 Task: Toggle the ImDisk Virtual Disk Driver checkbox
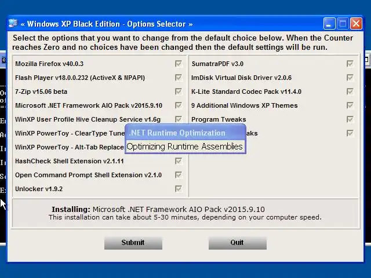(350, 78)
